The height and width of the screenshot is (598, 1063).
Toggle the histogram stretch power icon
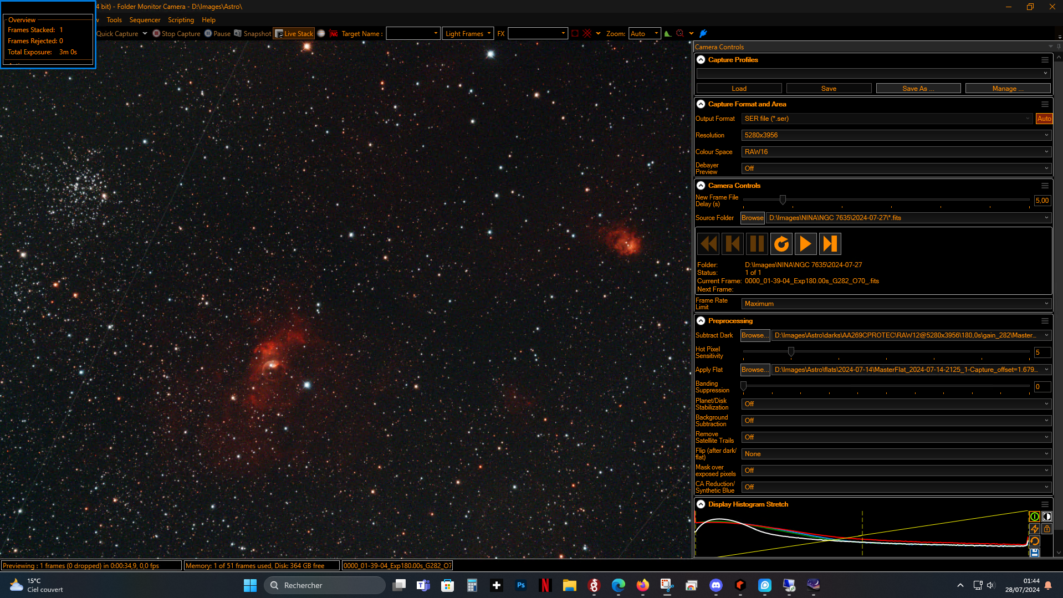tap(1034, 517)
